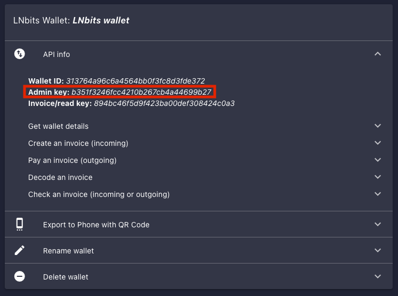
Task: Expand Export to Phone chevron
Action: pyautogui.click(x=378, y=224)
